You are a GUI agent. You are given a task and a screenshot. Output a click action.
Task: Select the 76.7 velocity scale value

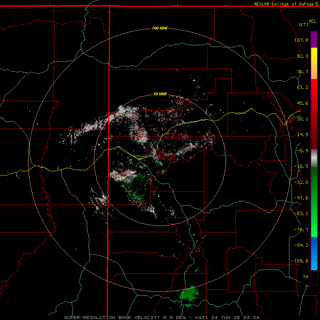(303, 71)
